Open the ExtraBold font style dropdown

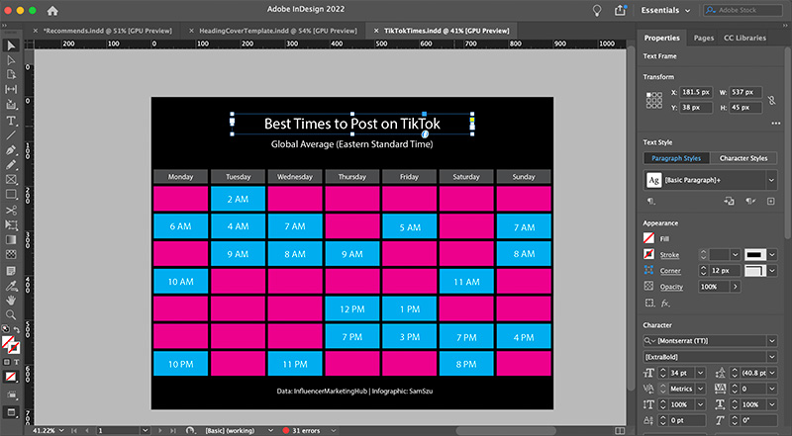772,357
